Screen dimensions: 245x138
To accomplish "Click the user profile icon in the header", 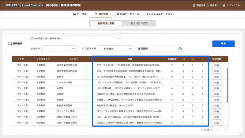I will tap(194, 5).
